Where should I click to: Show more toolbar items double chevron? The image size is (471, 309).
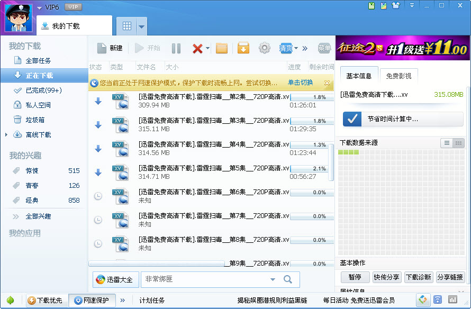[x=305, y=48]
